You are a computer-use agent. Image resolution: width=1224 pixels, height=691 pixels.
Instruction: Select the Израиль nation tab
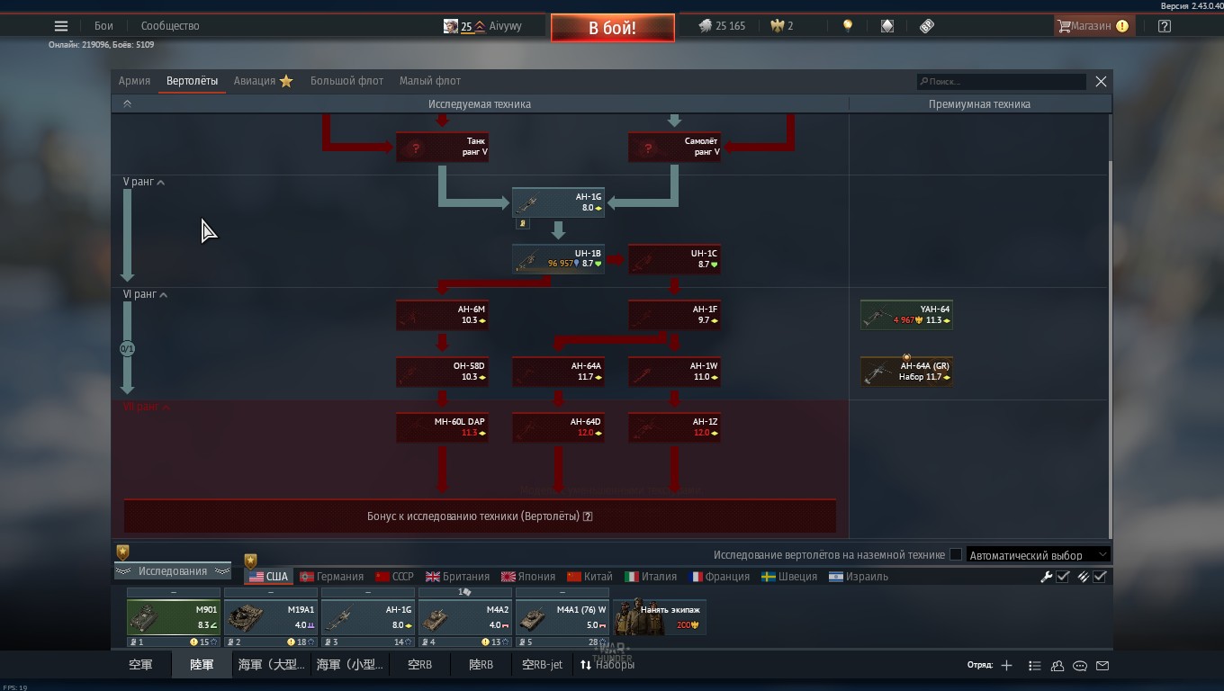859,577
